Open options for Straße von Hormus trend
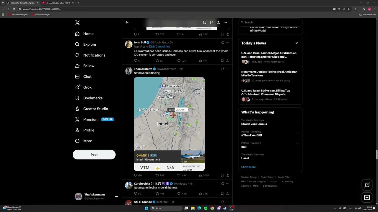This screenshot has height=212, width=378. coord(298,121)
